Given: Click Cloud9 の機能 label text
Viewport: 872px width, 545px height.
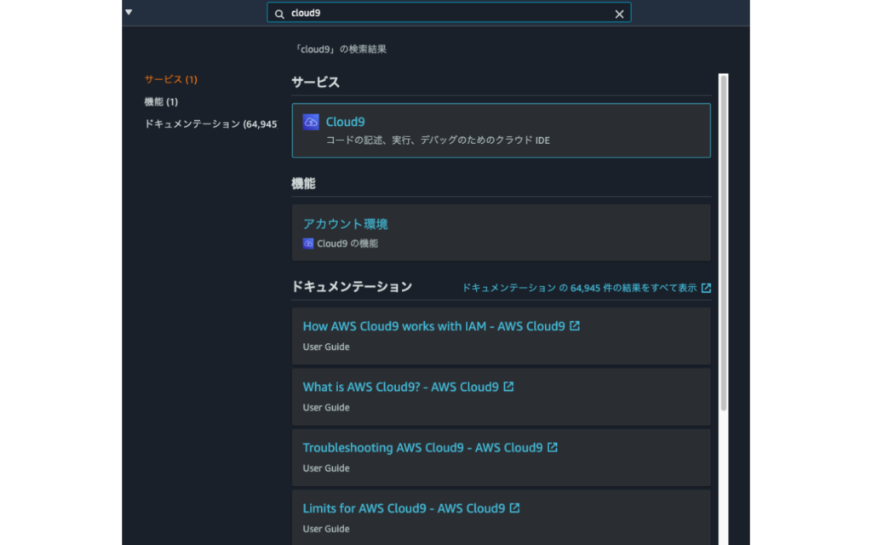Looking at the screenshot, I should [347, 244].
